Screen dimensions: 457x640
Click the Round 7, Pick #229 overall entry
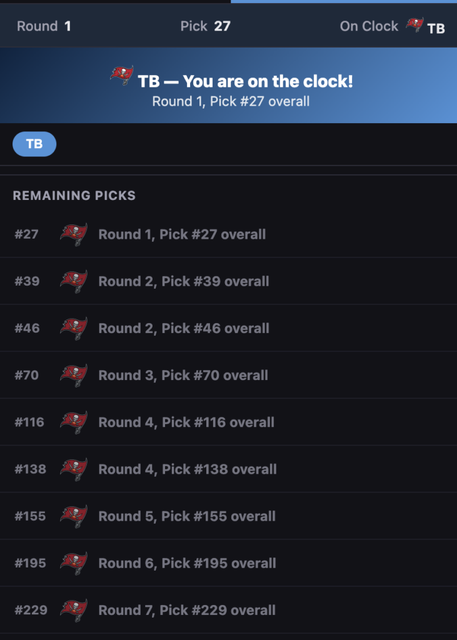pos(187,610)
